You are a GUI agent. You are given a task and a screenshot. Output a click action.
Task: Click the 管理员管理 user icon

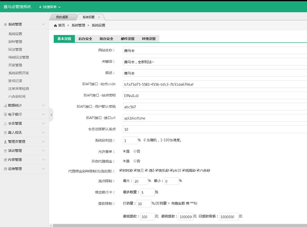point(6,141)
